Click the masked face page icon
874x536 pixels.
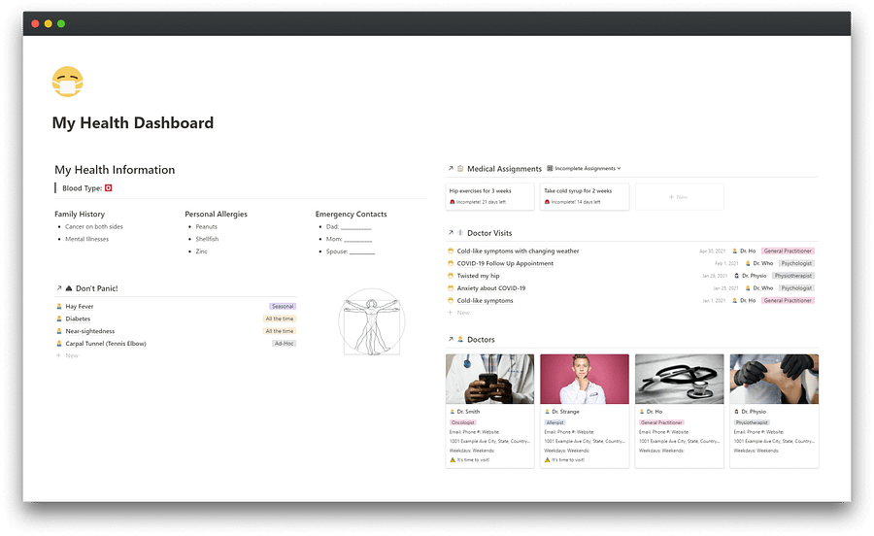[x=67, y=82]
